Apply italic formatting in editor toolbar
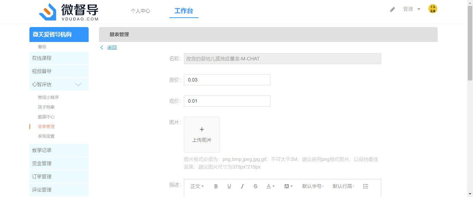This screenshot has width=473, height=197. tap(242, 186)
